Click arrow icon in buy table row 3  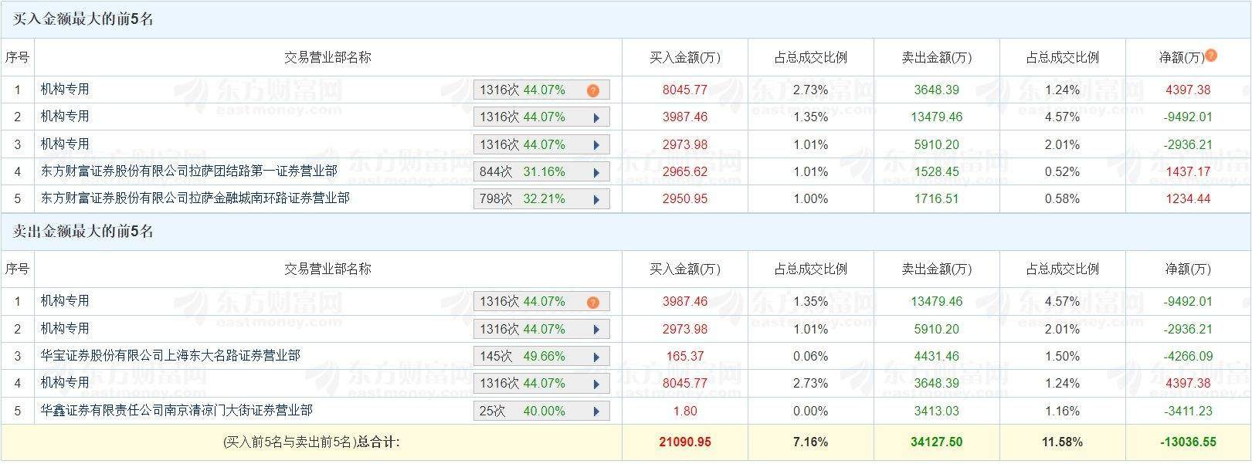point(596,145)
